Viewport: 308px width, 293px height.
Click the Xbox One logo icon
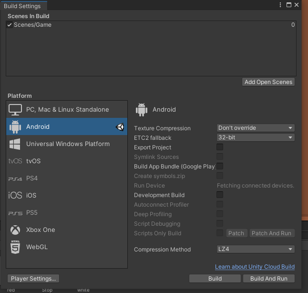(15, 230)
